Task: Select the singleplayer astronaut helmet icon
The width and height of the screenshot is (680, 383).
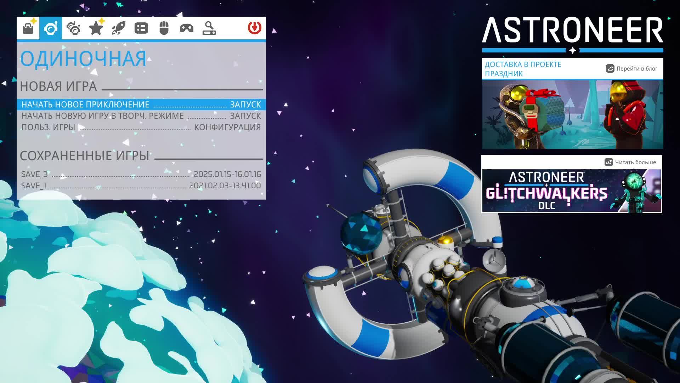Action: [51, 28]
